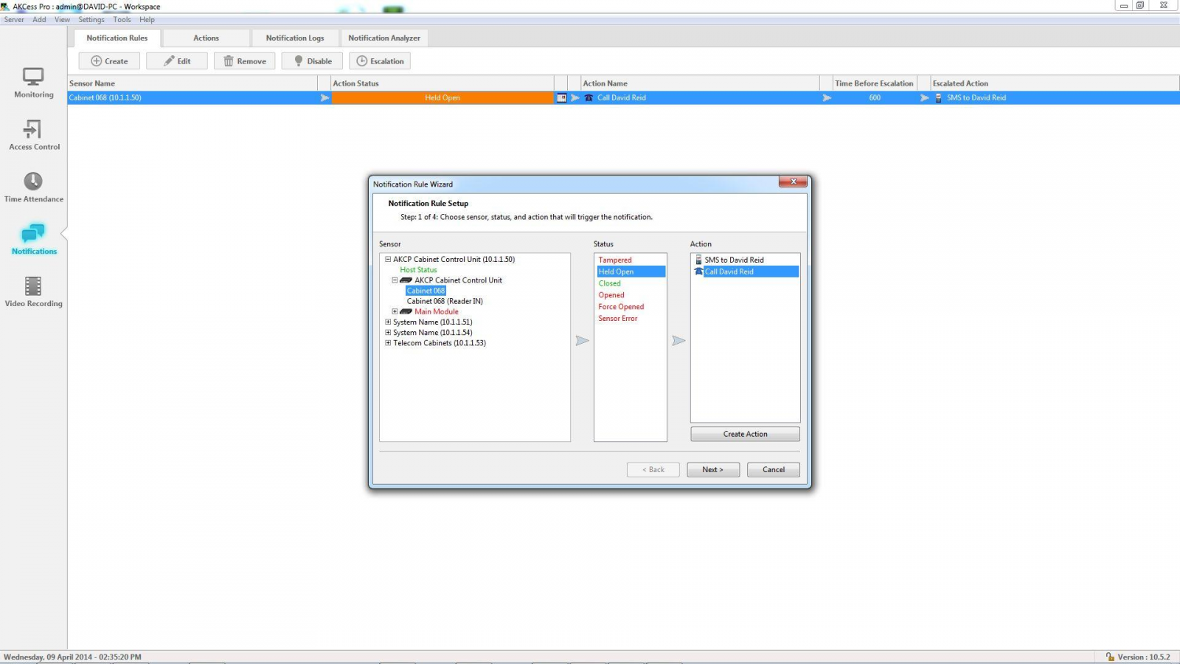Go to the Time Attendance section
1180x664 pixels.
(x=33, y=187)
